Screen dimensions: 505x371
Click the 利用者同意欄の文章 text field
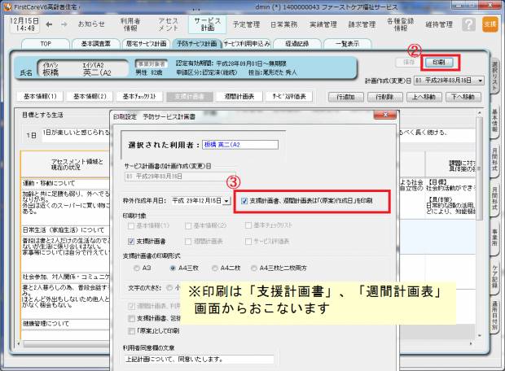pos(187,358)
